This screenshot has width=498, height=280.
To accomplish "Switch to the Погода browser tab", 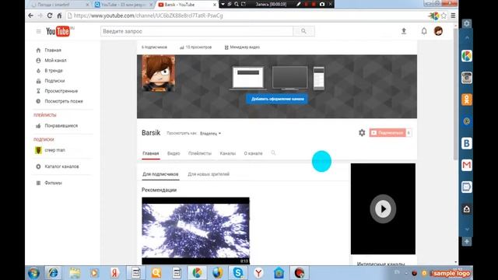I will [59, 5].
